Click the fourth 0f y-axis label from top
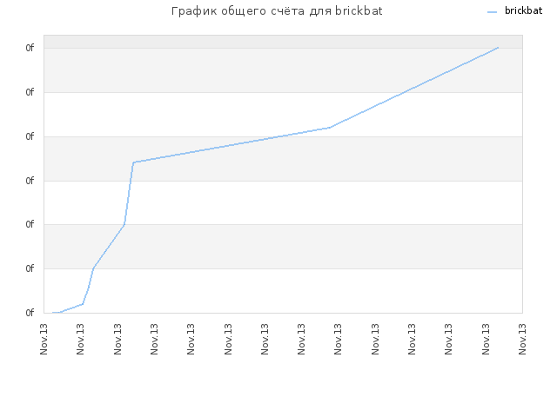 point(30,181)
